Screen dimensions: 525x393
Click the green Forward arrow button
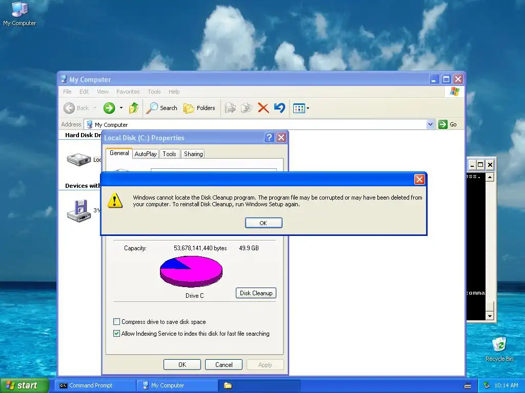pos(109,108)
